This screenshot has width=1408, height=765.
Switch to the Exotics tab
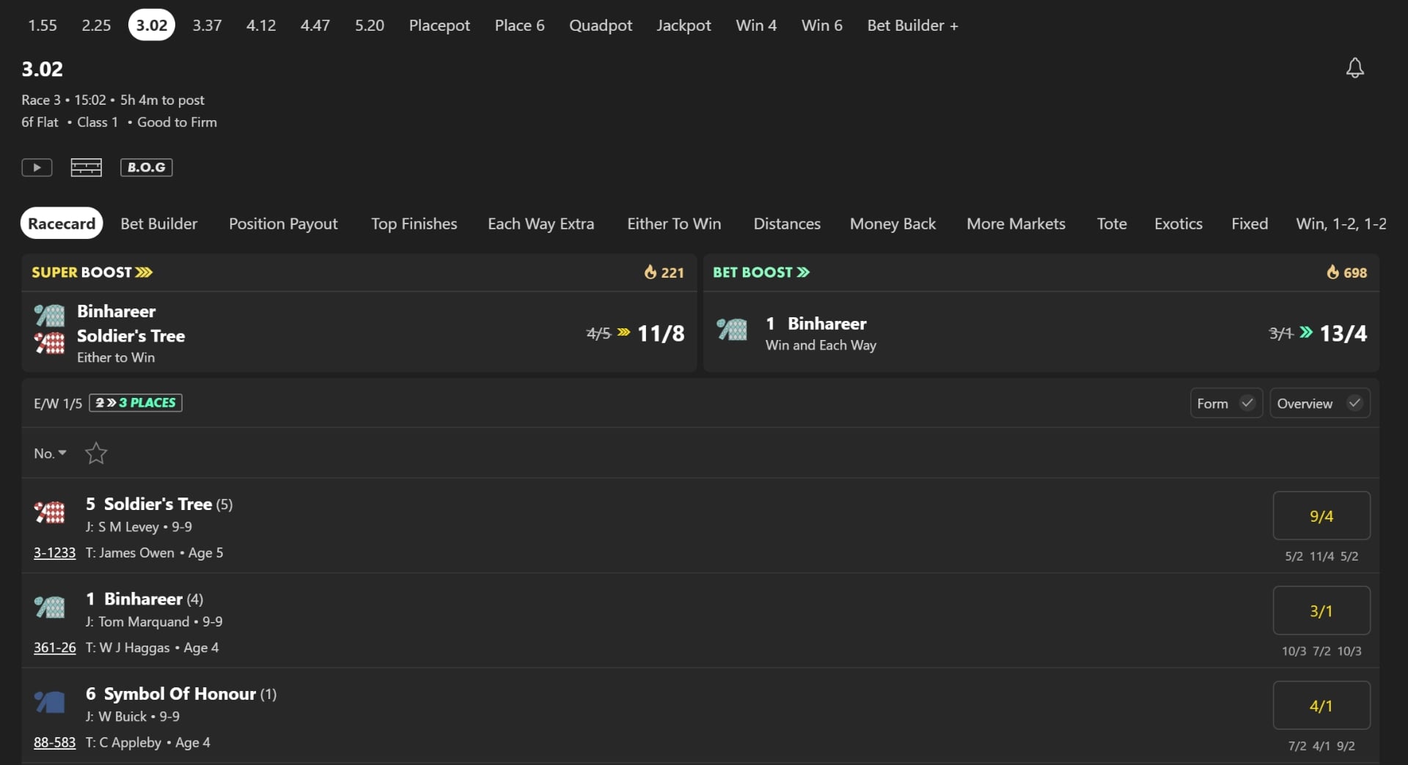click(x=1178, y=223)
